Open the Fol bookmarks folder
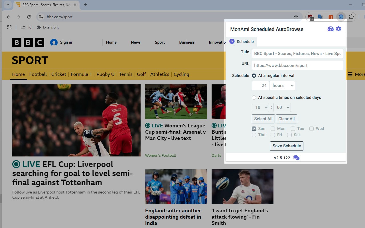 click(x=27, y=27)
